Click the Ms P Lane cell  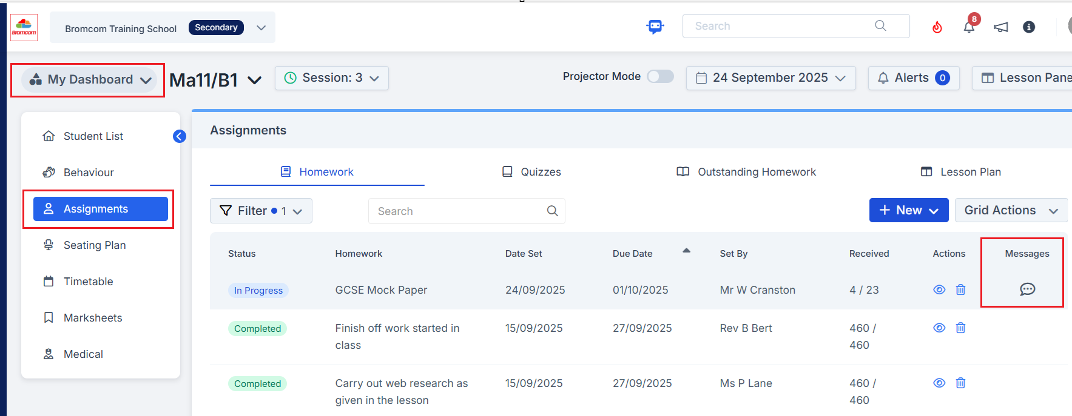(746, 383)
